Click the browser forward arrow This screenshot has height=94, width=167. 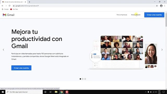[6, 6]
